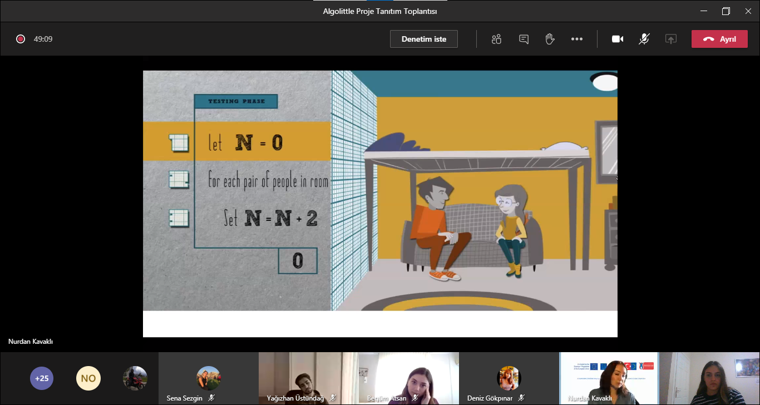The image size is (760, 405).
Task: Select Yağızhan Üstündağ's video tile
Action: tap(308, 378)
